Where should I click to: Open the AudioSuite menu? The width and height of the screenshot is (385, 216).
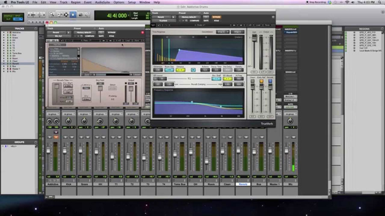click(x=102, y=2)
